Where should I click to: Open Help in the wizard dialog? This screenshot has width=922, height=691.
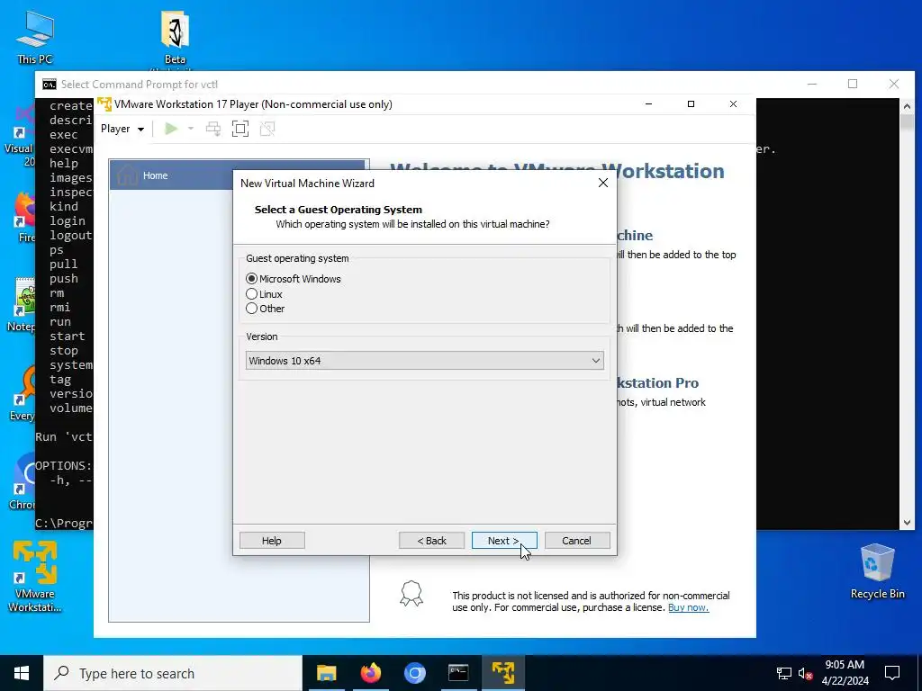click(272, 541)
